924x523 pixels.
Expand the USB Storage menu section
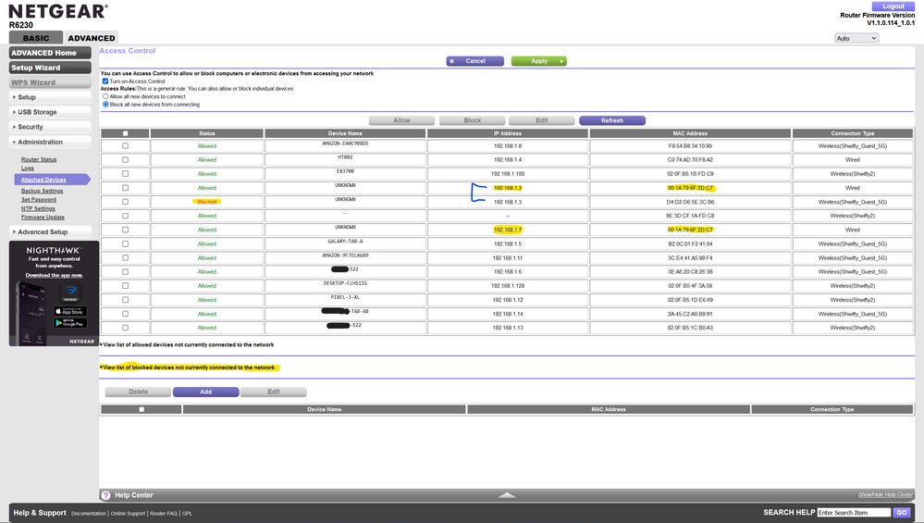coord(50,112)
